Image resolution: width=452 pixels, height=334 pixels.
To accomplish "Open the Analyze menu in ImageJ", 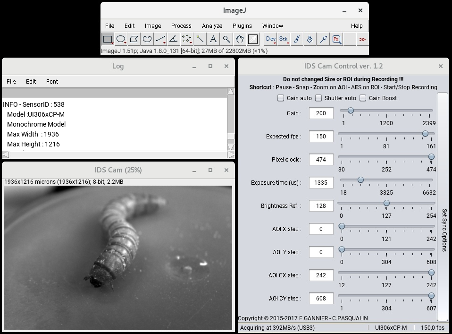I will (x=212, y=26).
